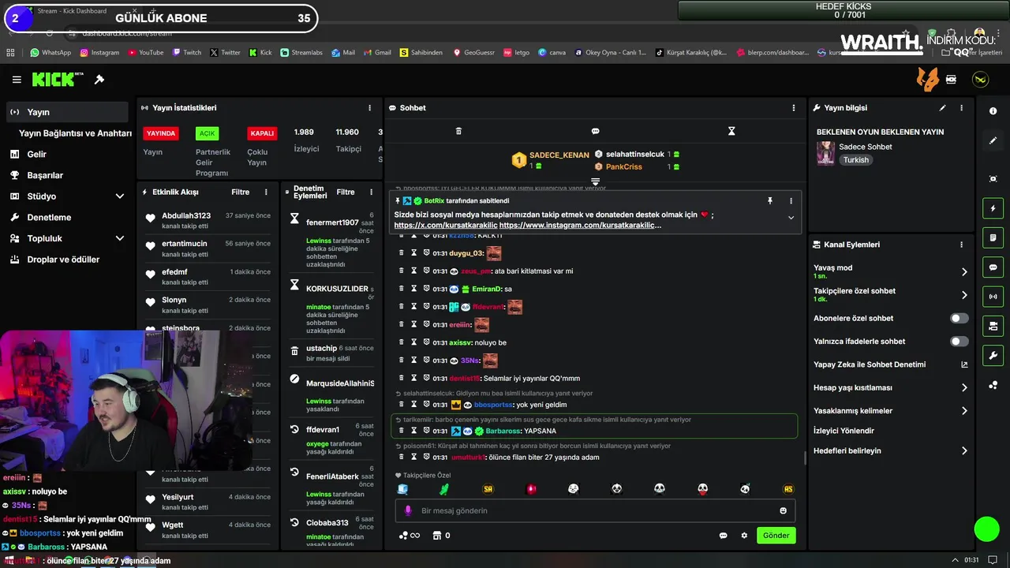Click the capture frame icon in the right sidebar

pyautogui.click(x=993, y=179)
